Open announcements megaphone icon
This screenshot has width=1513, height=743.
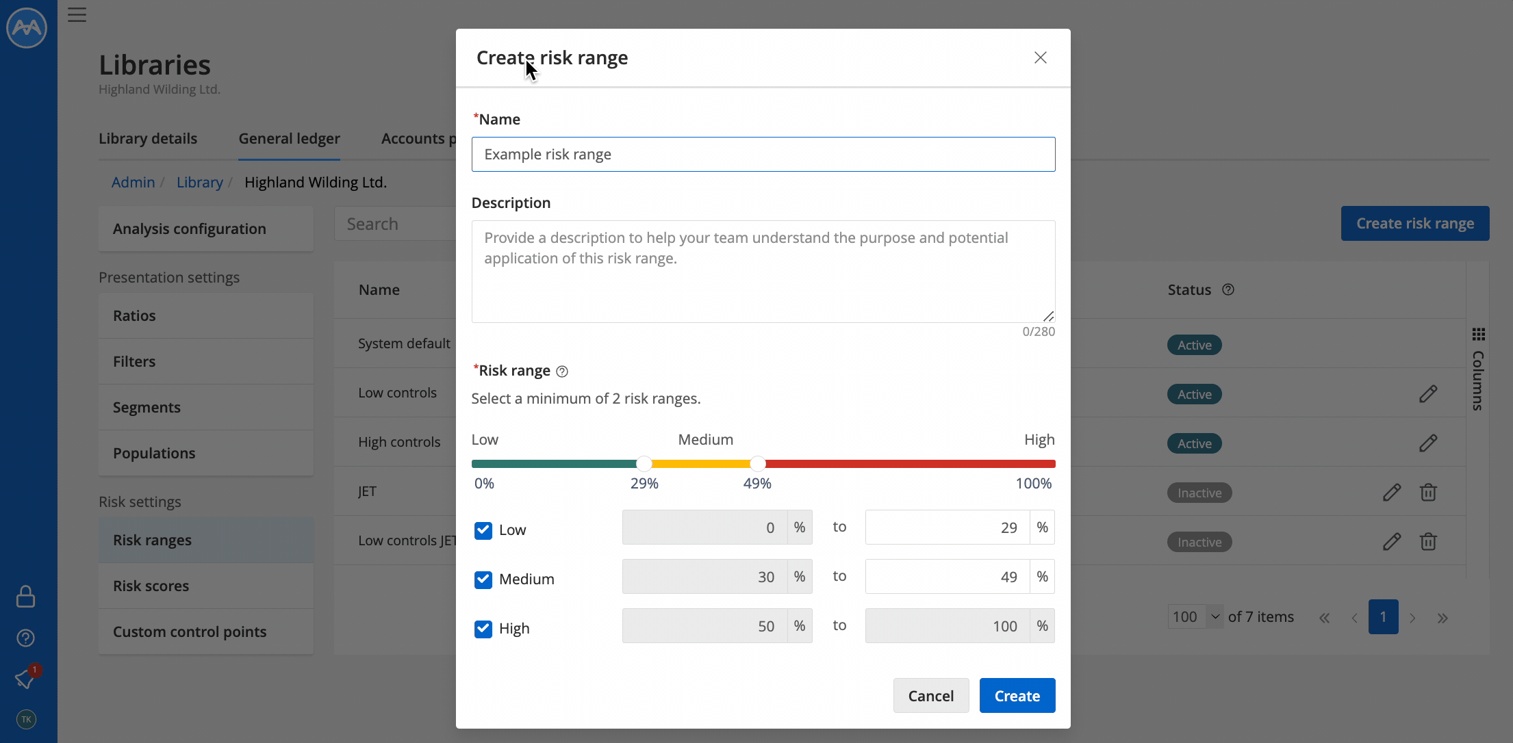tap(25, 679)
